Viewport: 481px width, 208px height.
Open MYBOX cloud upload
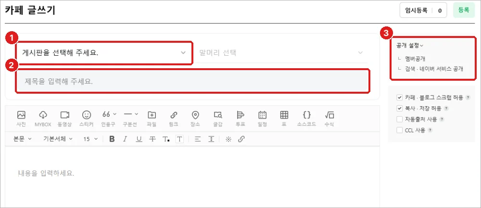coord(43,119)
